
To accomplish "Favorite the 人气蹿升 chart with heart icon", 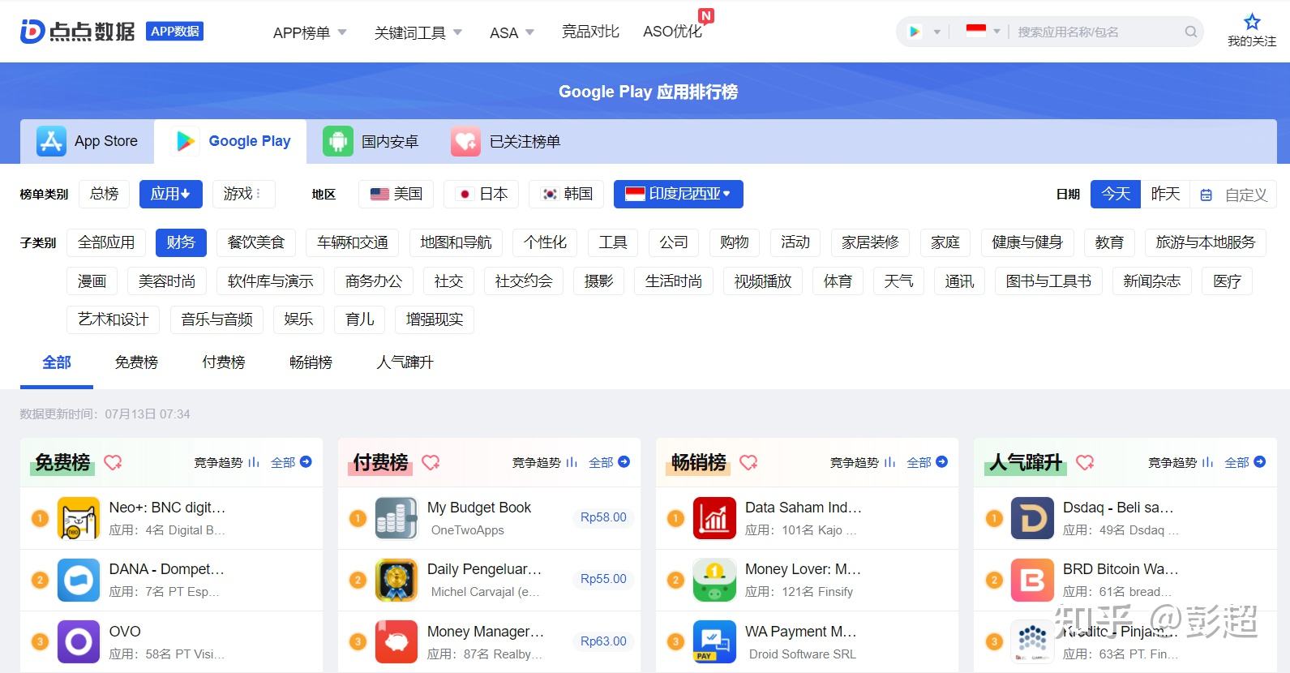I will click(x=1085, y=462).
